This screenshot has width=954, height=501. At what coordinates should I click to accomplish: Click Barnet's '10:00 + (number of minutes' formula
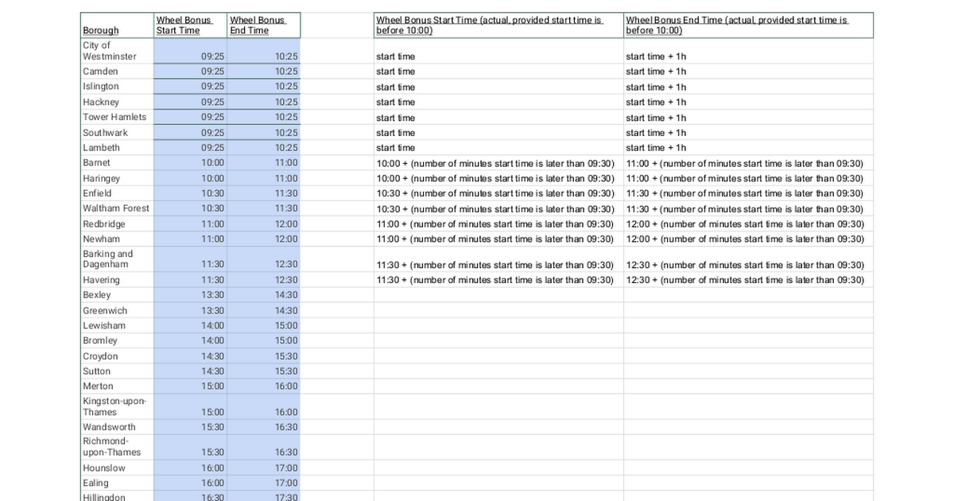498,163
